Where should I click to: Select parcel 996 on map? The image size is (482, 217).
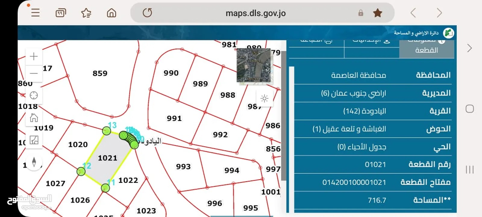pyautogui.click(x=215, y=203)
